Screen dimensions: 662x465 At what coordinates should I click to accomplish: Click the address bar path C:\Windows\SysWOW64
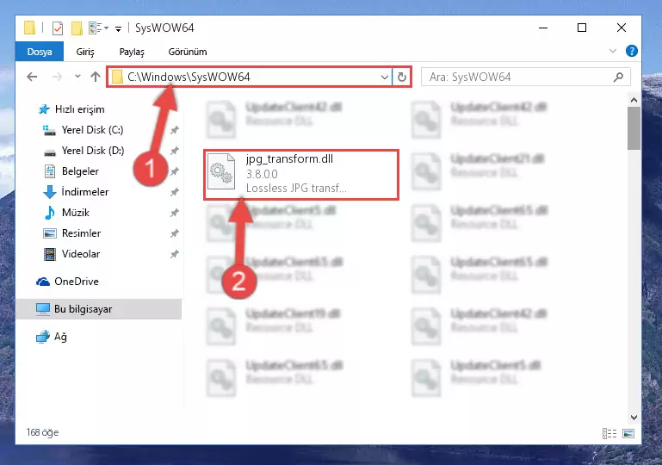click(189, 77)
